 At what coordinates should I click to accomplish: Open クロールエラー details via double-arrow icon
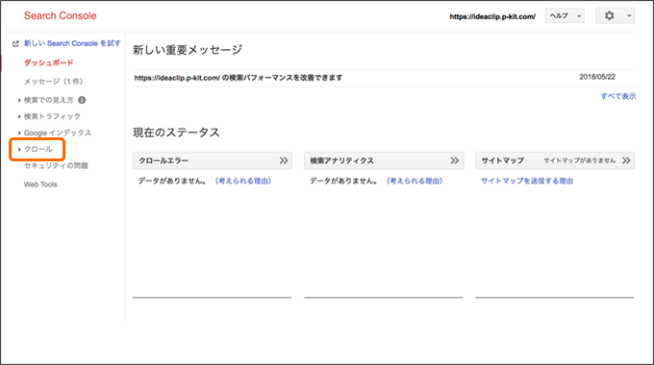coord(284,160)
